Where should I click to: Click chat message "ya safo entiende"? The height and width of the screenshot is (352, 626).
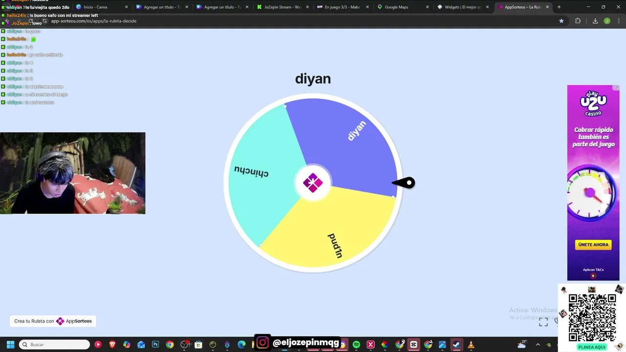[x=45, y=55]
